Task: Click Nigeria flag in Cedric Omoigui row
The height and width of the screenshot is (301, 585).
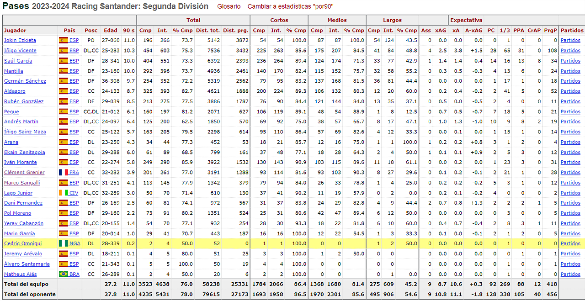Action: (63, 243)
